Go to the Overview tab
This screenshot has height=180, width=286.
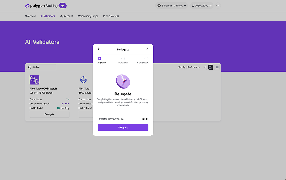[30, 16]
